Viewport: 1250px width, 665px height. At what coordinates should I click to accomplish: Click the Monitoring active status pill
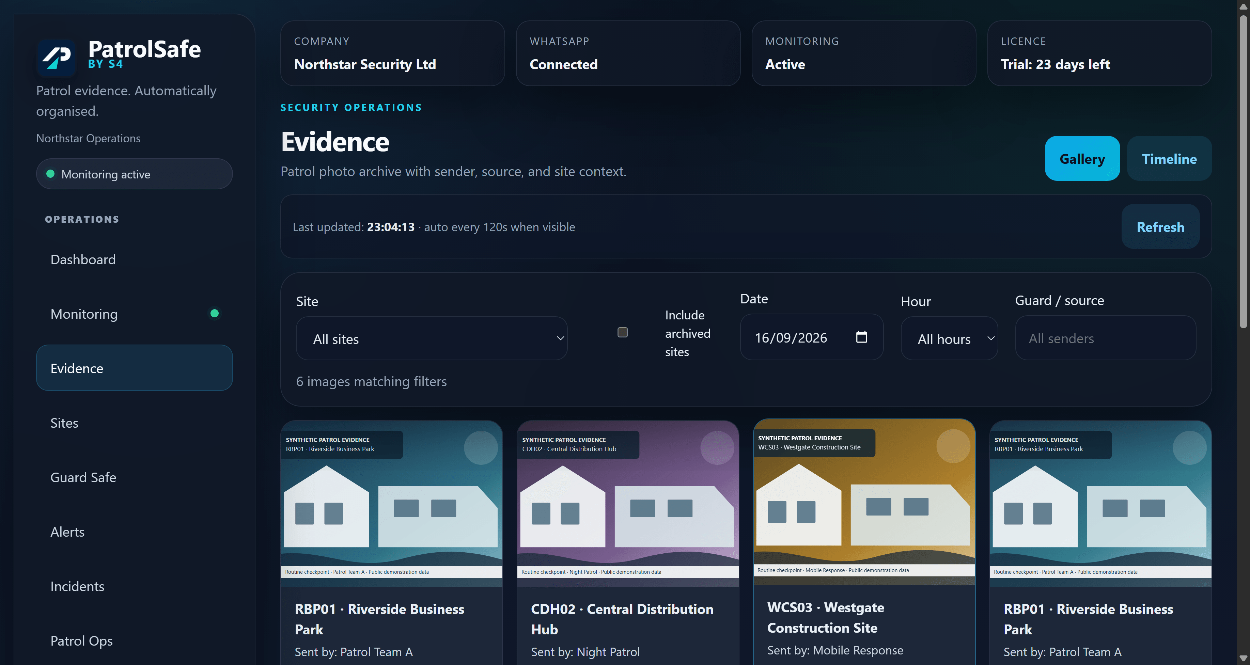[x=135, y=174]
